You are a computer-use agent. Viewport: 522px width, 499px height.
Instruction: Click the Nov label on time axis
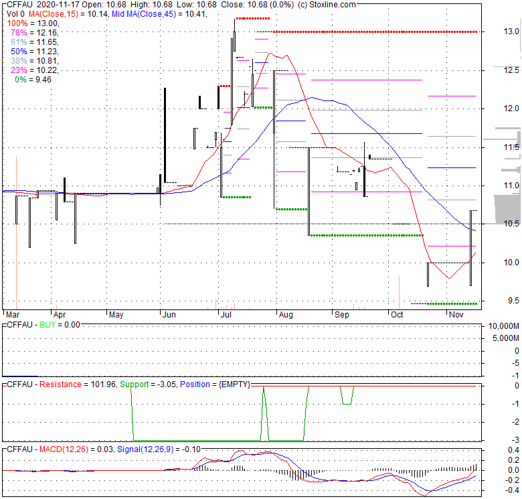(457, 314)
